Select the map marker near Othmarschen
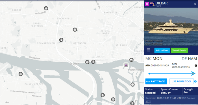Image resolution: width=198 pixels, height=105 pixels. click(x=61, y=40)
